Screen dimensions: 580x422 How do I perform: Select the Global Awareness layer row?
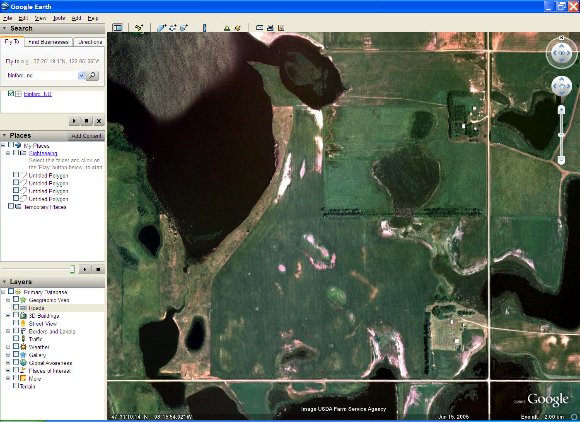pos(50,363)
